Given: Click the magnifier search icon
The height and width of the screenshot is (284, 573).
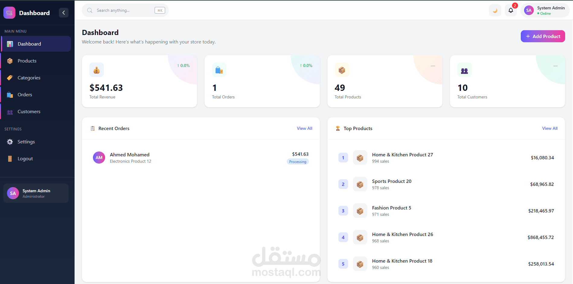Looking at the screenshot, I should click(x=90, y=10).
